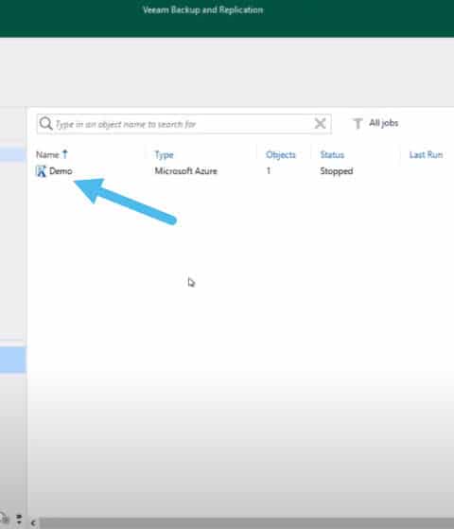Click the bottom-left view icon
The height and width of the screenshot is (529, 454).
tap(4, 519)
